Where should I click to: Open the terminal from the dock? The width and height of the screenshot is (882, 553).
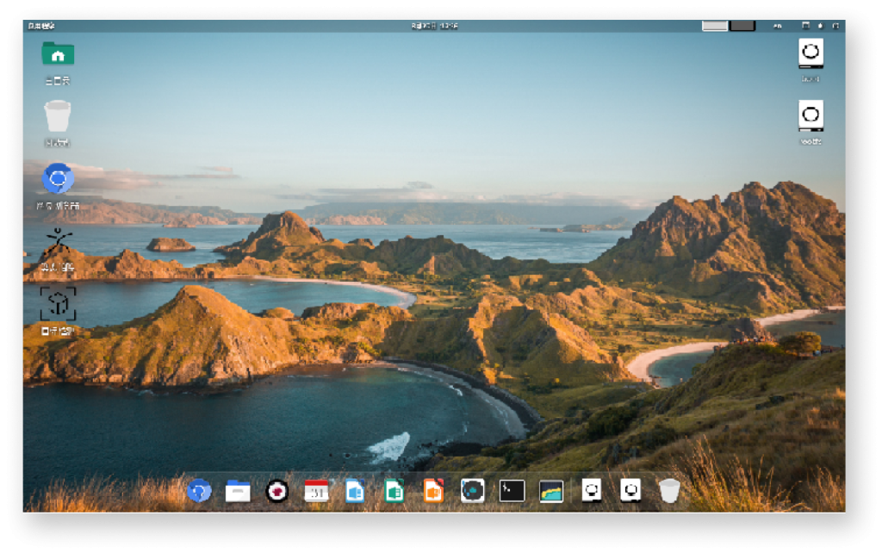512,491
